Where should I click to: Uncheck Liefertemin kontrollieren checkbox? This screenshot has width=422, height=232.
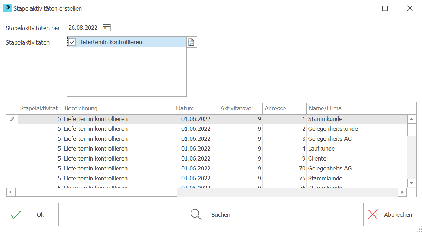click(x=72, y=42)
